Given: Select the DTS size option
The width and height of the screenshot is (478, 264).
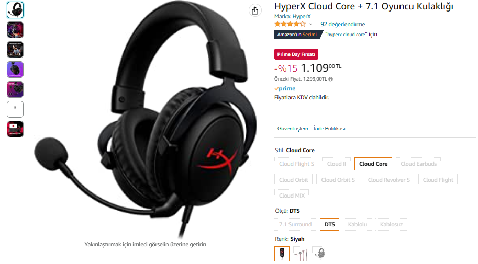Looking at the screenshot, I should (x=329, y=224).
